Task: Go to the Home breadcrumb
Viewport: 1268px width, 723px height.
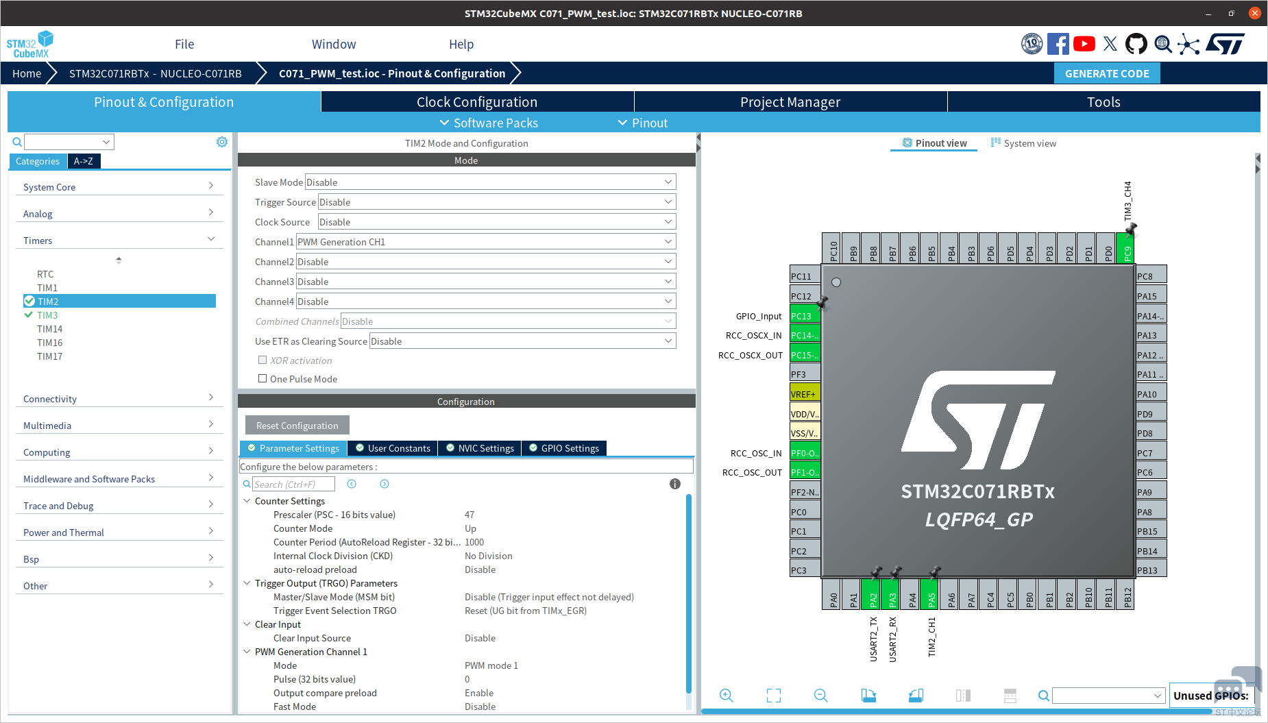Action: pos(27,73)
